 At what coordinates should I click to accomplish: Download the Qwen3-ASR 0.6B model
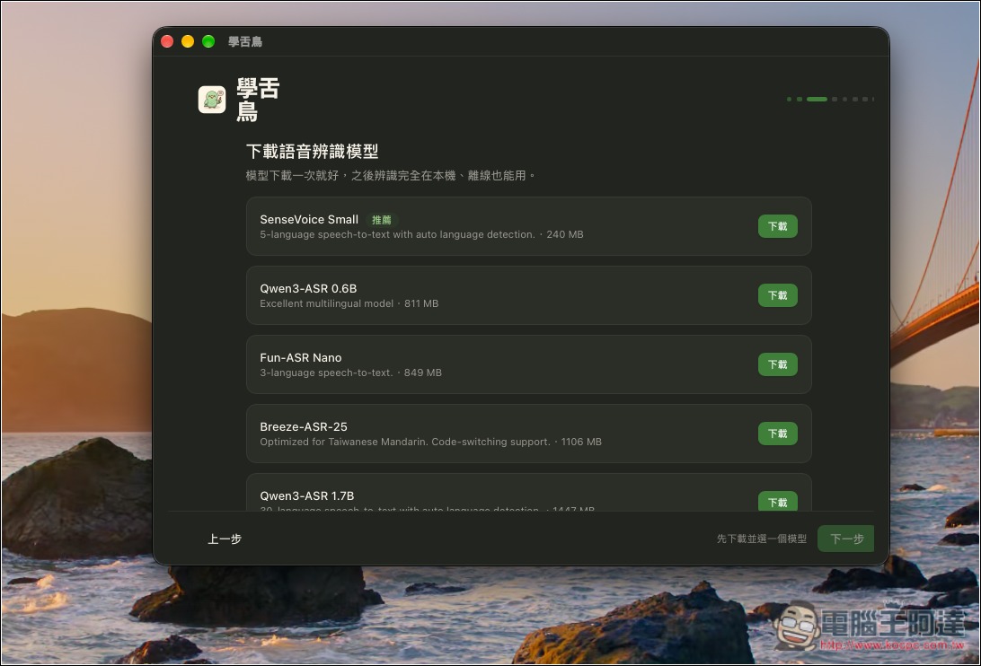778,295
